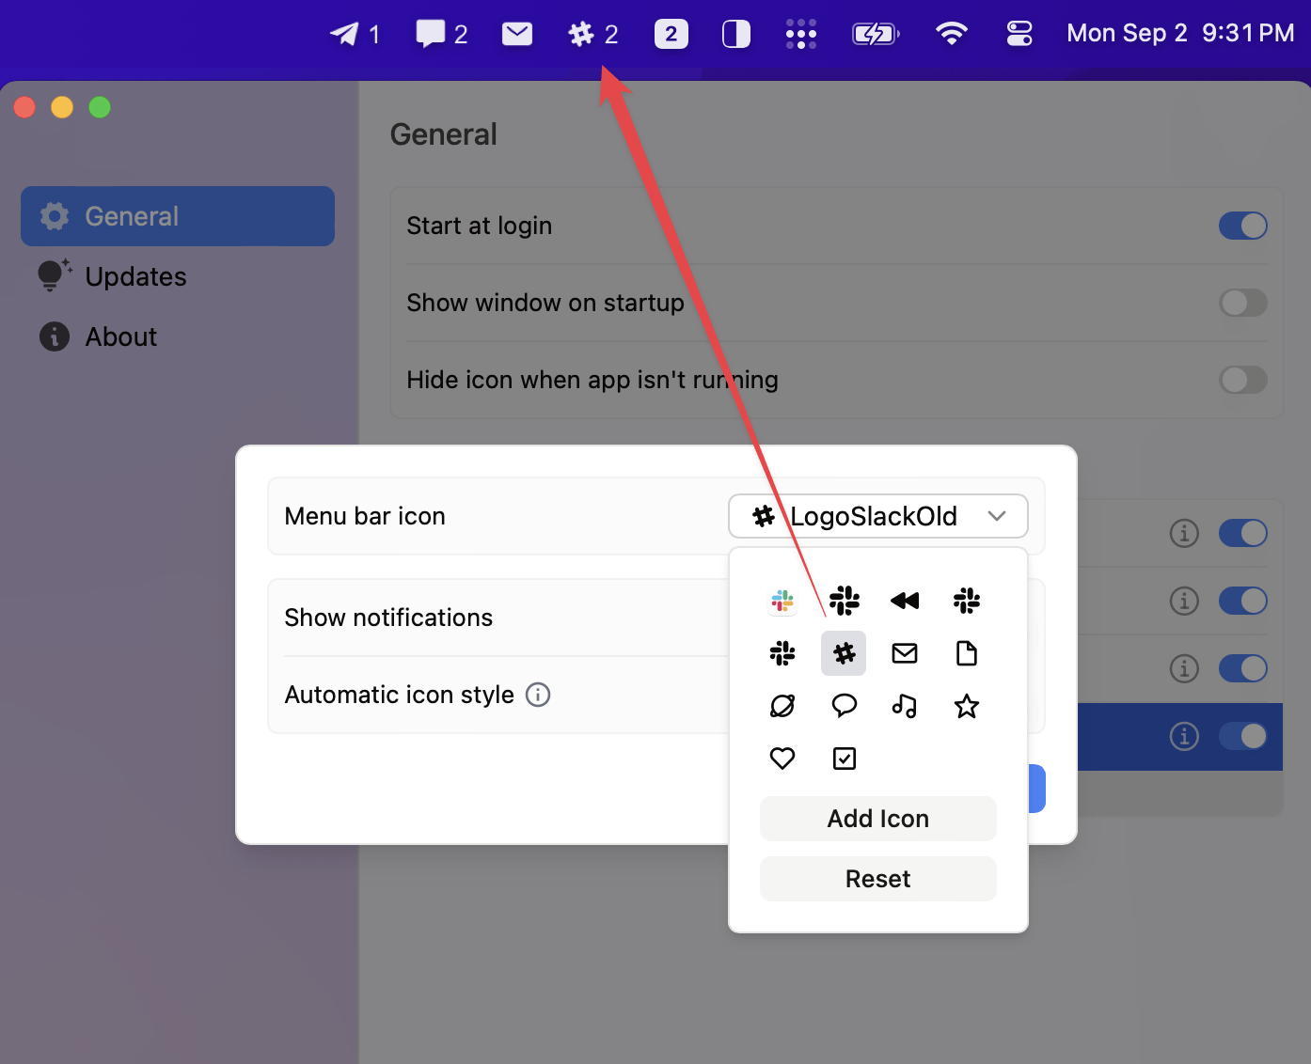1311x1064 pixels.
Task: Click the battery charging status icon
Action: [x=876, y=35]
